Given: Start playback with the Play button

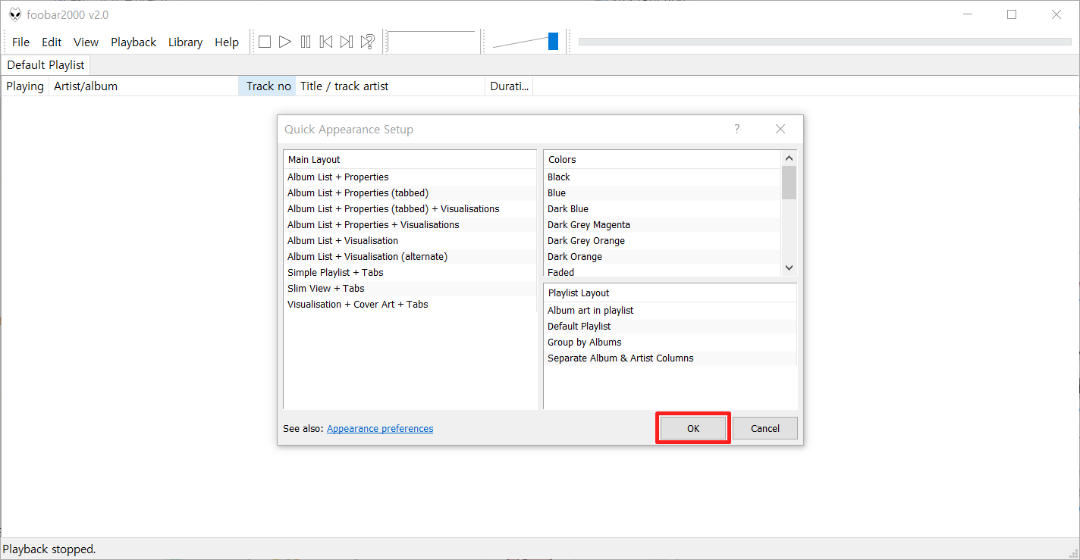Looking at the screenshot, I should click(x=285, y=42).
